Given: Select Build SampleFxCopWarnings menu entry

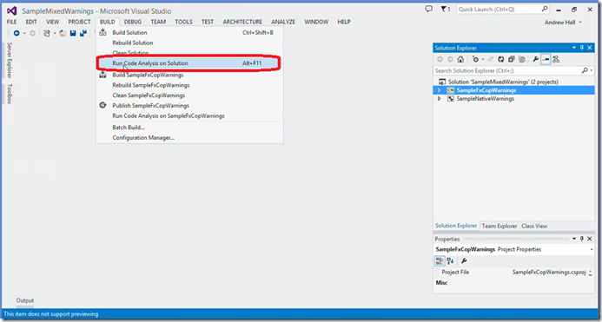Looking at the screenshot, I should coord(189,75).
